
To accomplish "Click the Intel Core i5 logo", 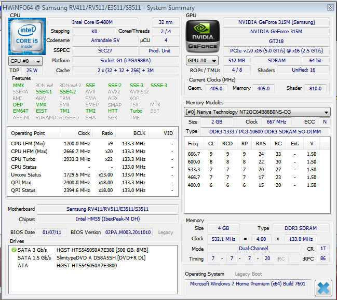I will (27, 36).
